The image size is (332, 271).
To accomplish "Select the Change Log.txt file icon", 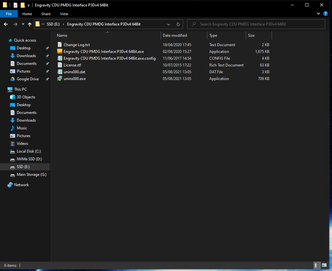I will (x=60, y=45).
